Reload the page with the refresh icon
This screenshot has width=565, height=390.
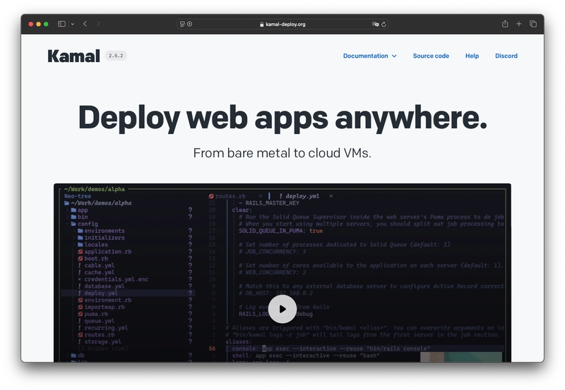tap(383, 24)
